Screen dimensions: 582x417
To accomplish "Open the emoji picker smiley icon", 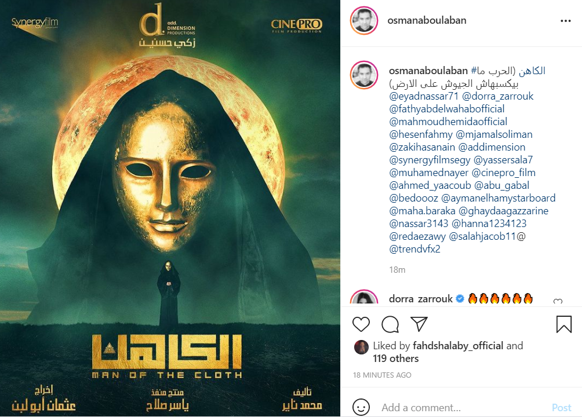I will pos(361,407).
